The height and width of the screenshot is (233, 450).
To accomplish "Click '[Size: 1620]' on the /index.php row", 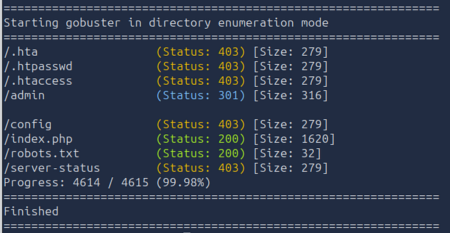I will click(x=294, y=139).
